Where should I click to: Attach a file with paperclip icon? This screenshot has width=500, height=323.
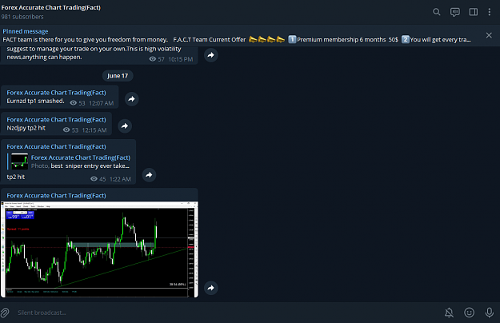(5, 313)
